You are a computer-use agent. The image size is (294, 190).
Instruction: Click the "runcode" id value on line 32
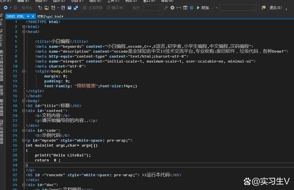pyautogui.click(x=55, y=175)
